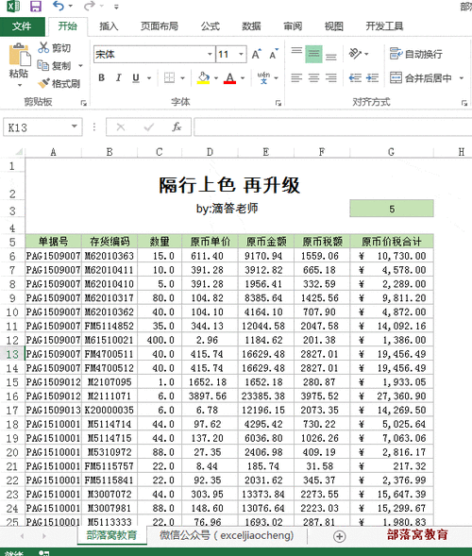
Task: Align text right icon
Action: (330, 77)
